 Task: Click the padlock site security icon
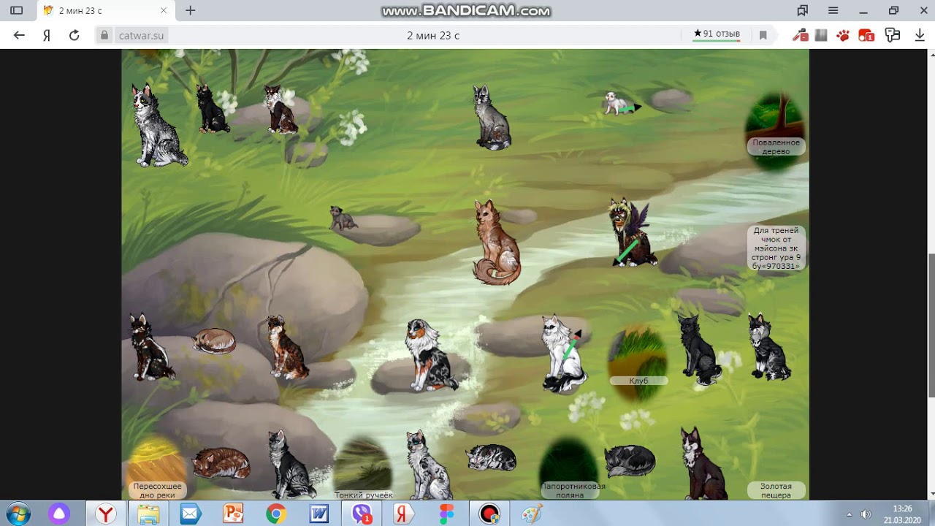pyautogui.click(x=104, y=35)
